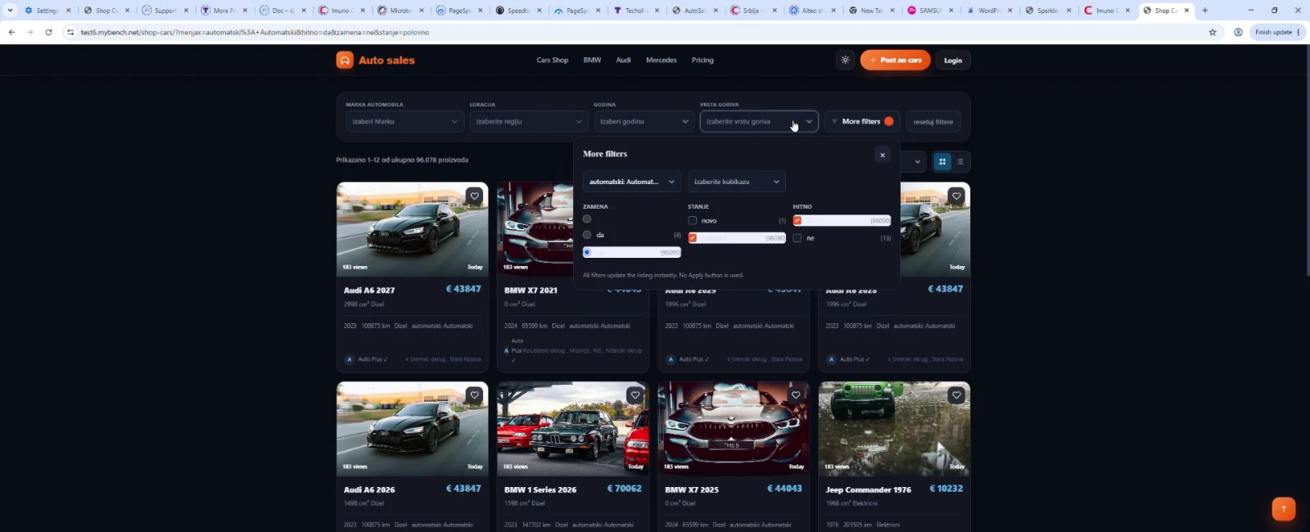Viewport: 1310px width, 532px height.
Task: Open the Pricing nav item
Action: pyautogui.click(x=702, y=60)
